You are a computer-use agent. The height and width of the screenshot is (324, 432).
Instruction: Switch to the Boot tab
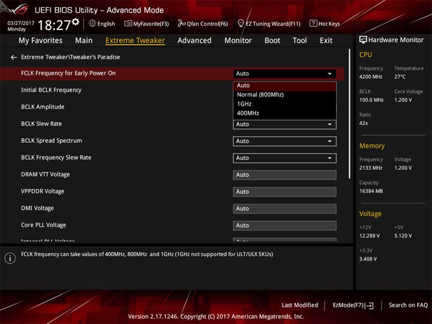pyautogui.click(x=272, y=41)
